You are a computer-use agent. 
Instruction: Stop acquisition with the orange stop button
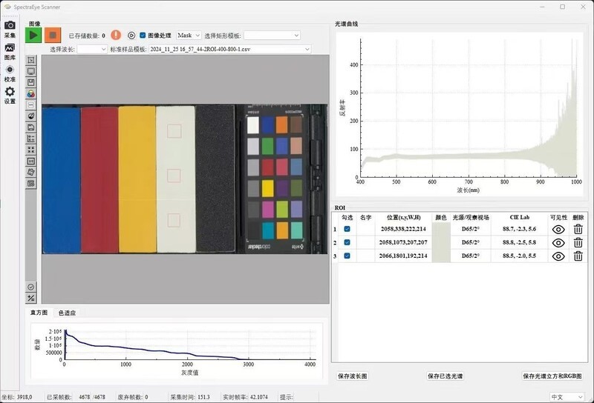pyautogui.click(x=53, y=35)
